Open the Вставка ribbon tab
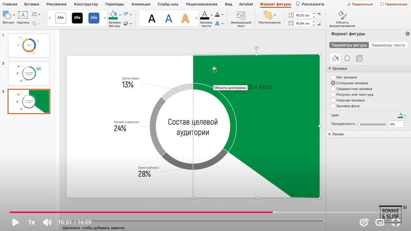The image size is (411, 231). tap(31, 4)
